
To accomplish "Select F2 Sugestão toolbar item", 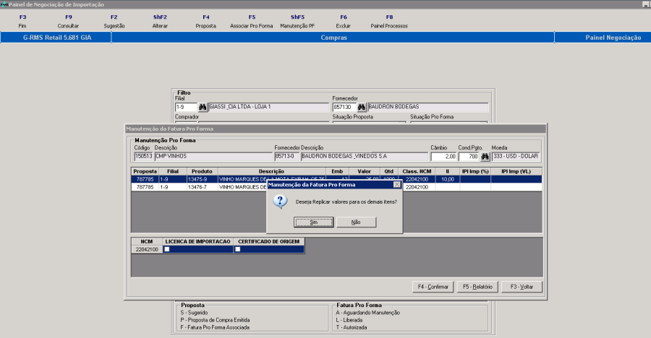I will pos(114,21).
